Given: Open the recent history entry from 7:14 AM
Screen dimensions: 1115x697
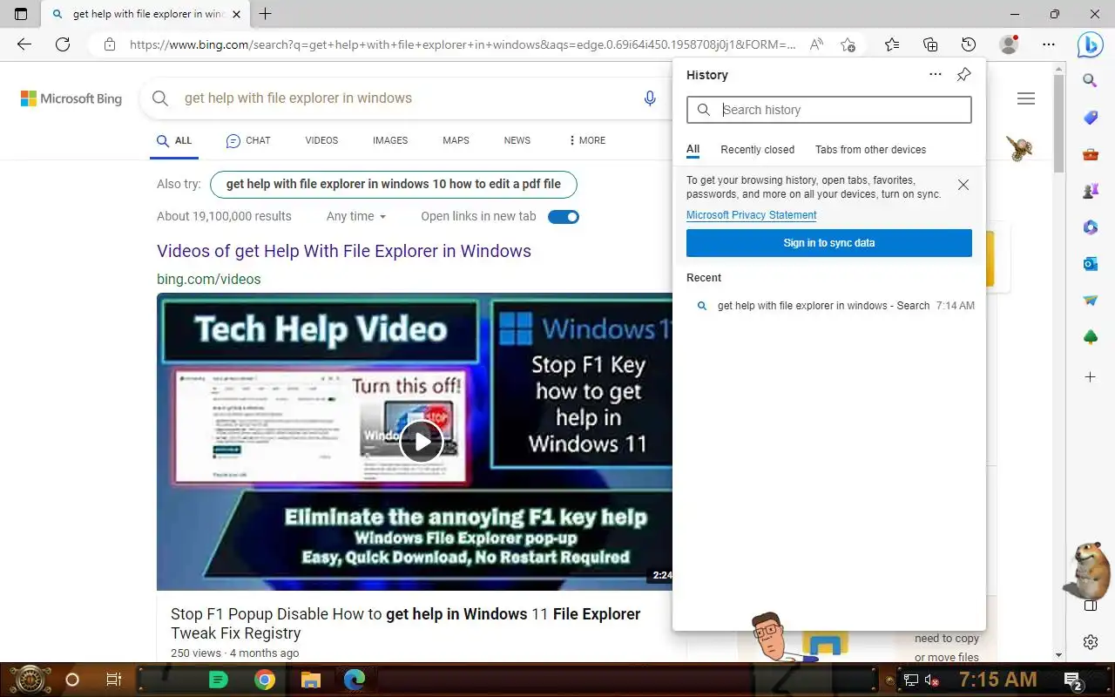Looking at the screenshot, I should pos(829,306).
